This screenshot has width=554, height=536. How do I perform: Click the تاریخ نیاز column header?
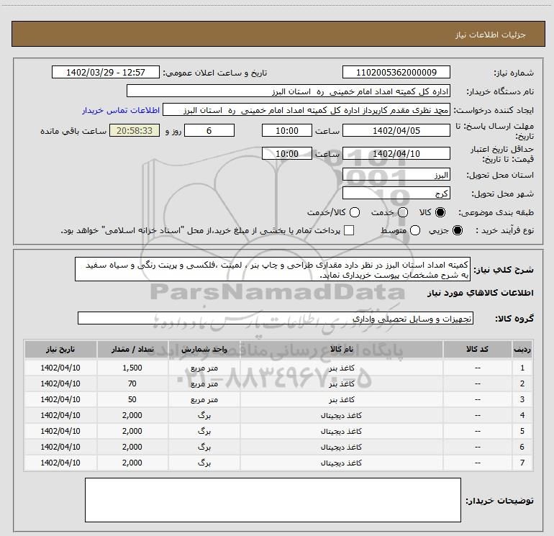pyautogui.click(x=60, y=349)
